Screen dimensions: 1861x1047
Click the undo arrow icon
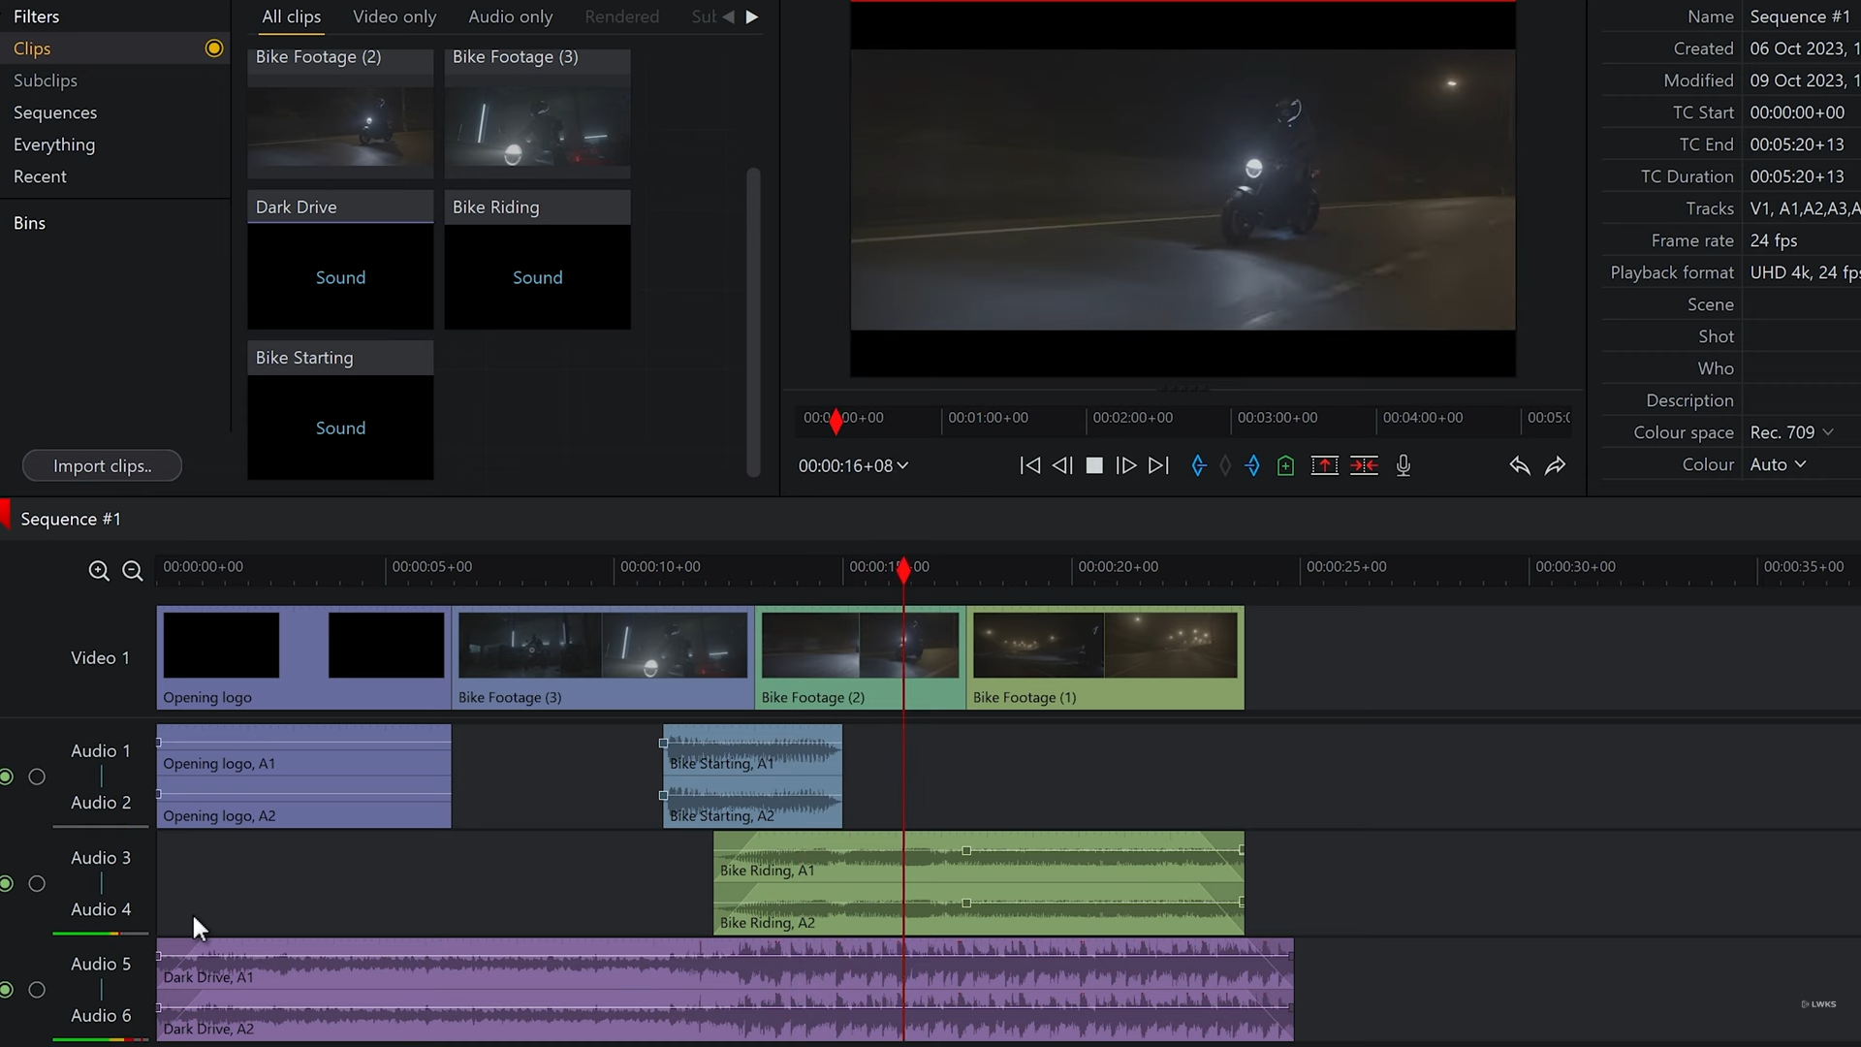(x=1519, y=466)
